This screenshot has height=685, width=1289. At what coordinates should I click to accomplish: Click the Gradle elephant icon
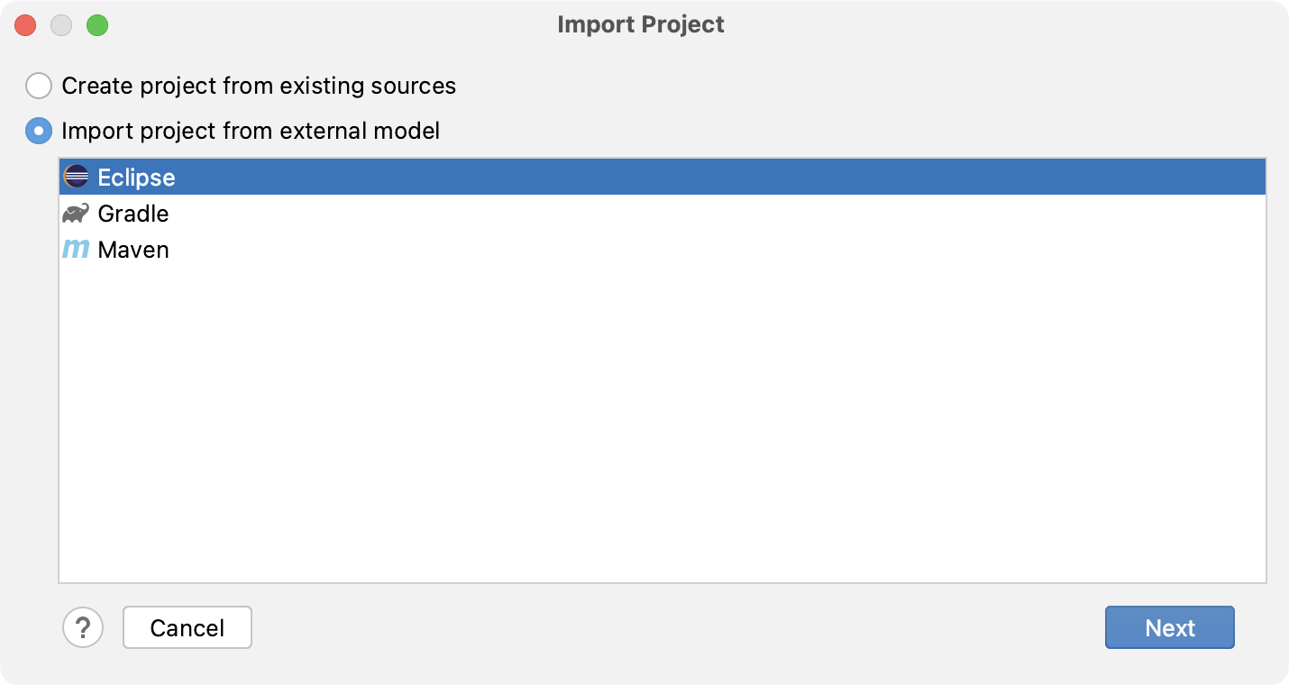(x=76, y=214)
